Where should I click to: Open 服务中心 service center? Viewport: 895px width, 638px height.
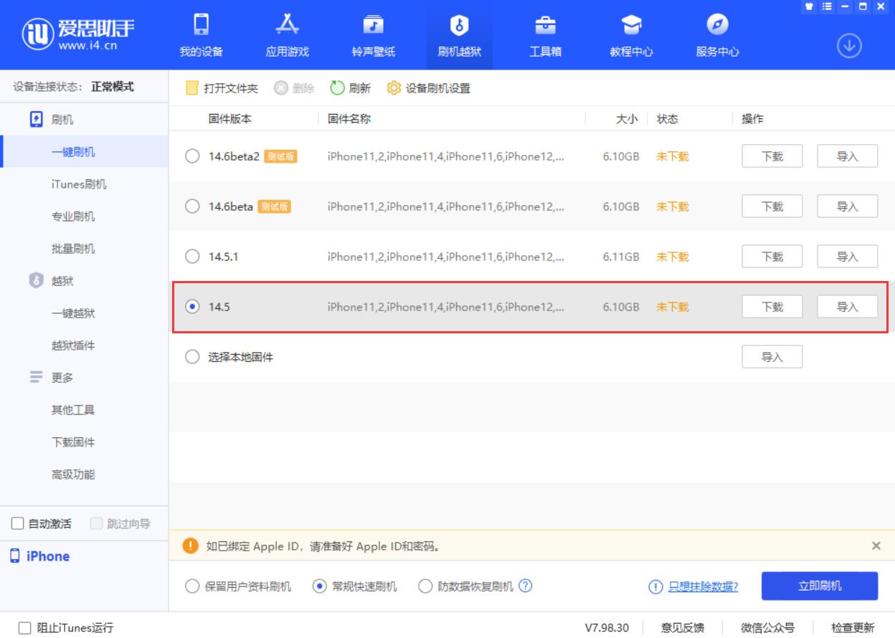[x=717, y=27]
